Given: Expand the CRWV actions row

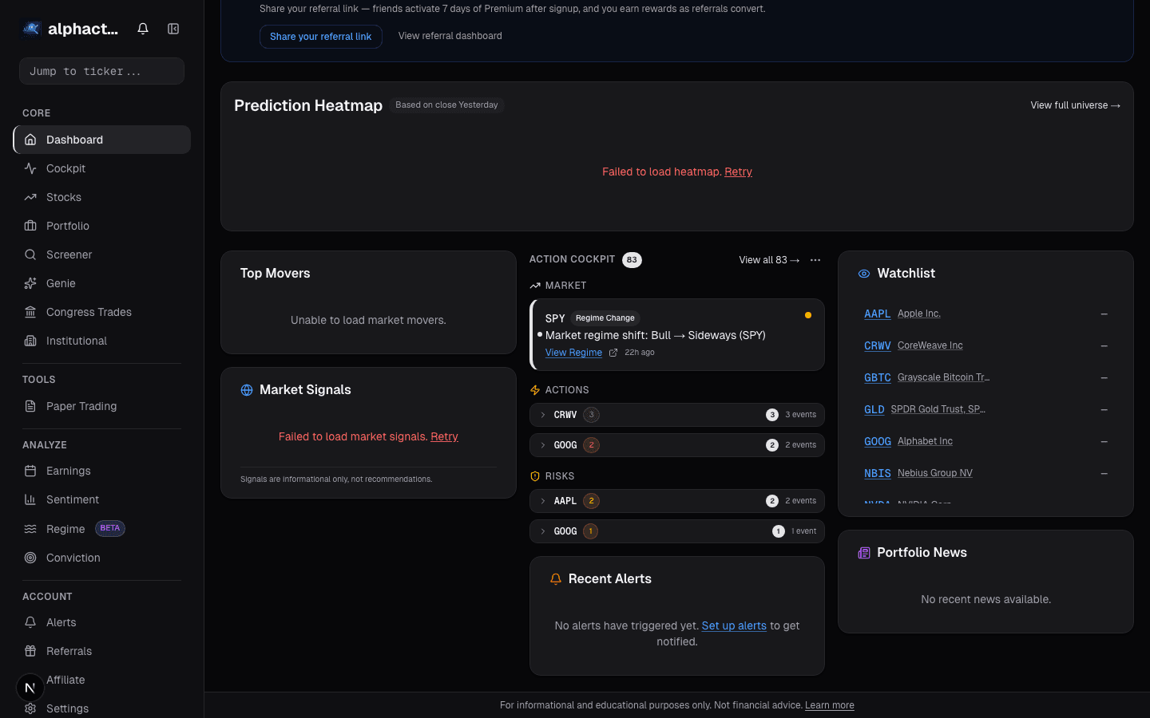Looking at the screenshot, I should click(x=543, y=415).
